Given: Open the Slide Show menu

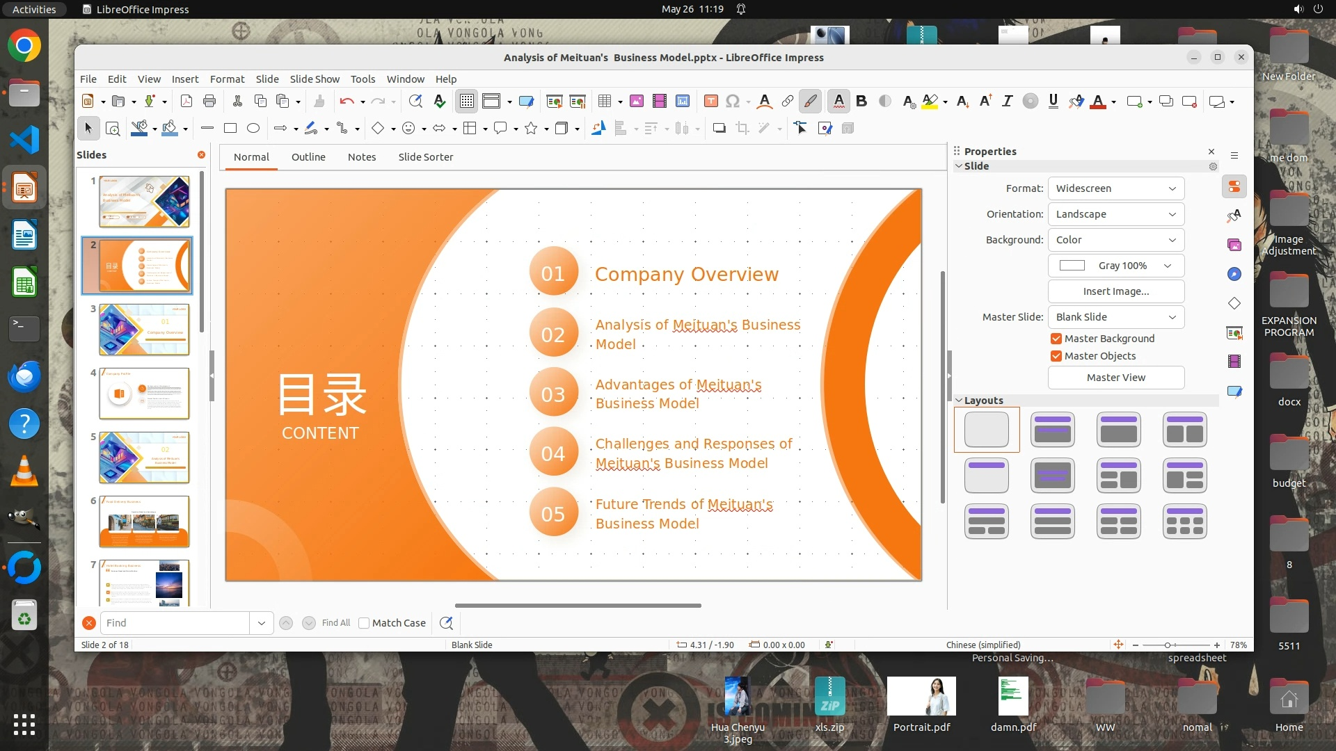Looking at the screenshot, I should coord(315,79).
